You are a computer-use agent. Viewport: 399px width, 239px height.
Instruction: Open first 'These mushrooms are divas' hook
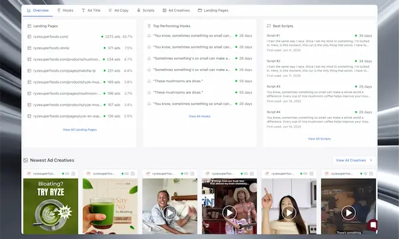coord(199,81)
